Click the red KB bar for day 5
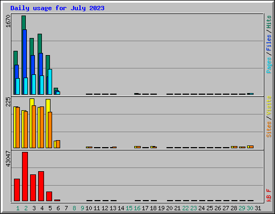Image resolution: width=275 pixels, height=214 pixels. (x=49, y=196)
